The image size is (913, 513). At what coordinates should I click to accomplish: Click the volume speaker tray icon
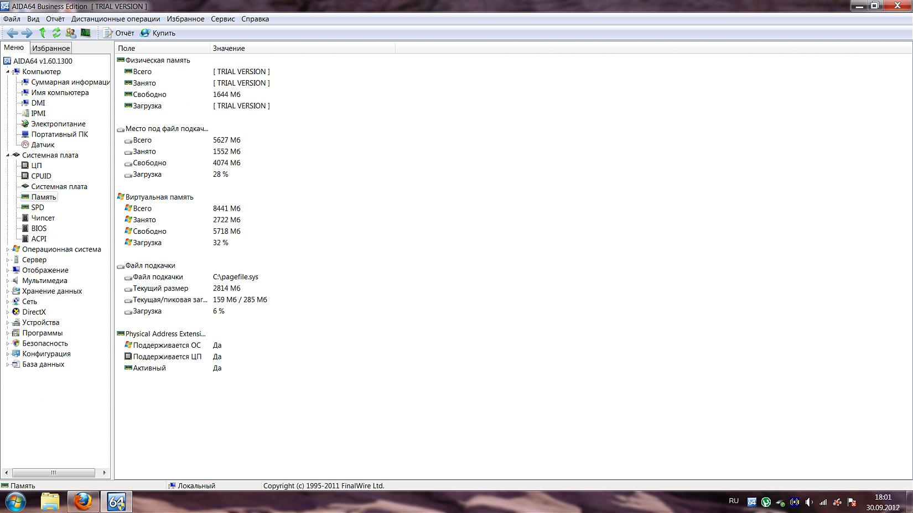point(809,502)
